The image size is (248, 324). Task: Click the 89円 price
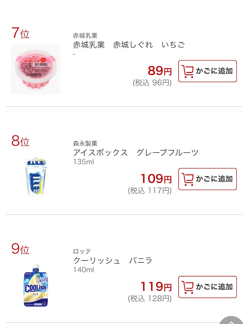pos(159,71)
